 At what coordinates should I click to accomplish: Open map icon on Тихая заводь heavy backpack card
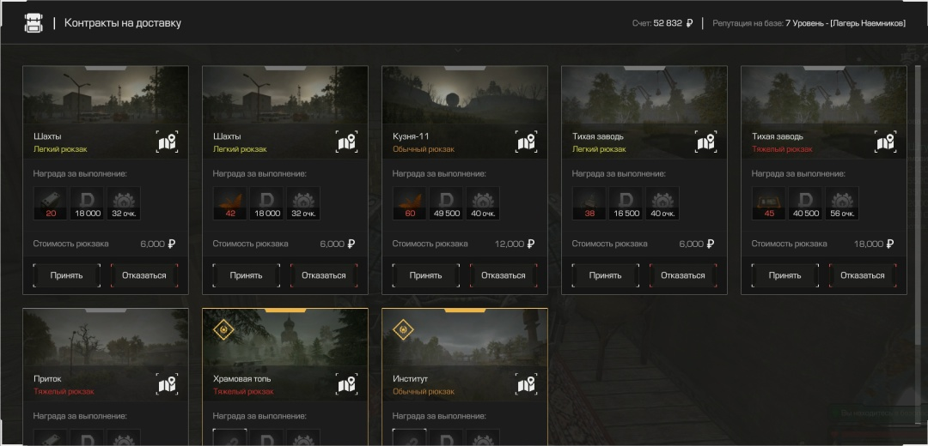point(886,142)
